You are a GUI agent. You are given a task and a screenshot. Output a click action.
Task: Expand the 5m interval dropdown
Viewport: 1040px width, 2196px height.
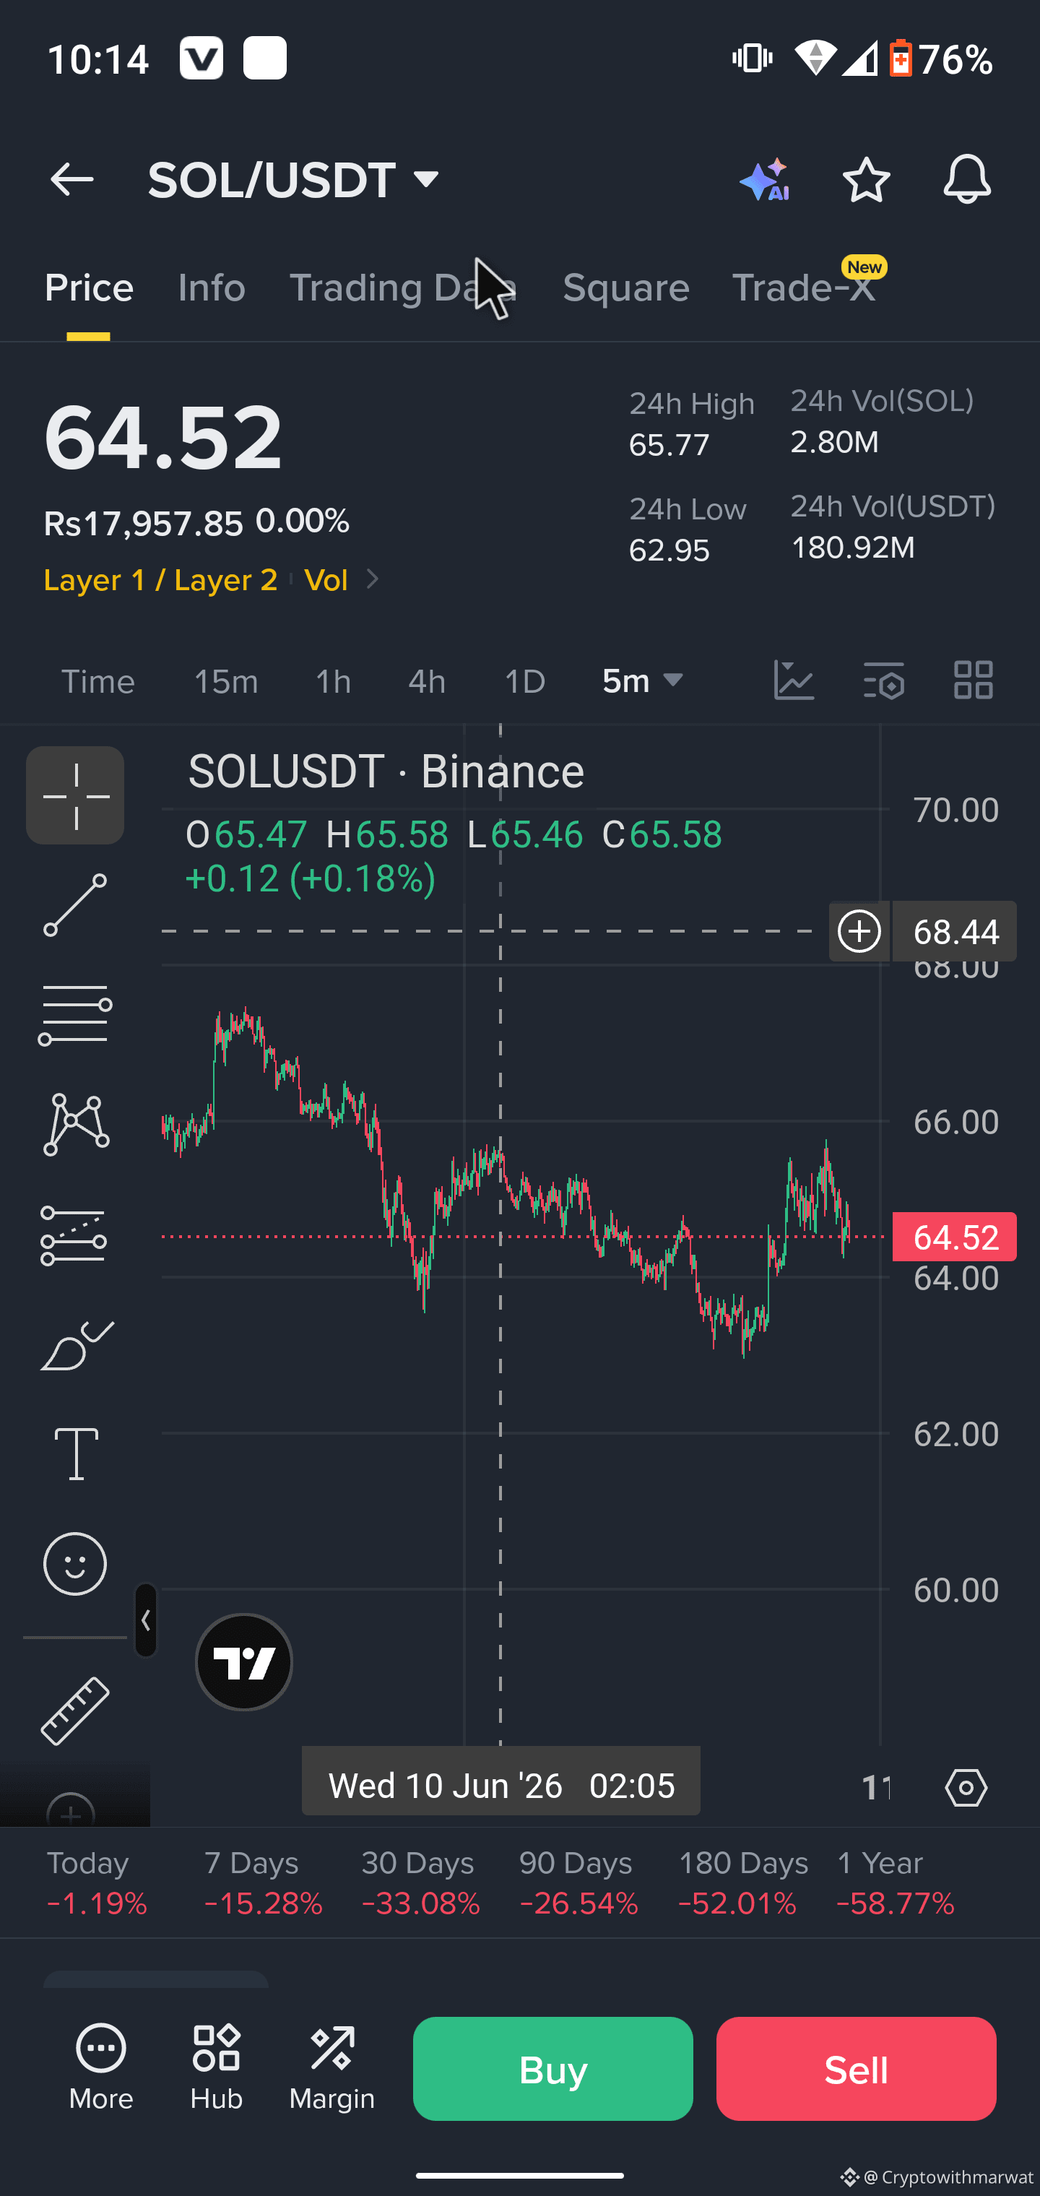tap(643, 681)
